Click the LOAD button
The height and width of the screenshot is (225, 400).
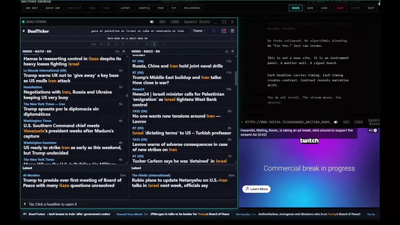click(324, 8)
